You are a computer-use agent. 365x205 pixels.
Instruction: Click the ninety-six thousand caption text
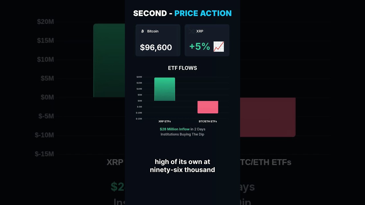tap(182, 170)
